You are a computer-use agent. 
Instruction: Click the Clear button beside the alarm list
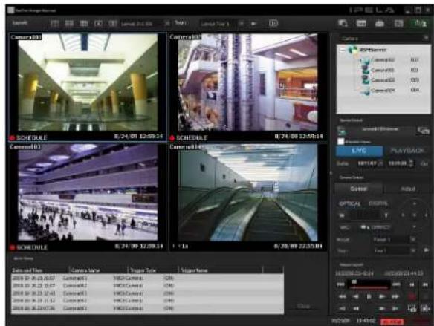click(303, 306)
